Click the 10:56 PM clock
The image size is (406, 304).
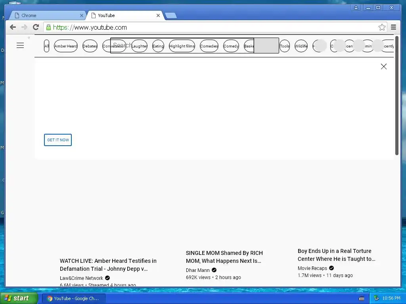pyautogui.click(x=391, y=298)
